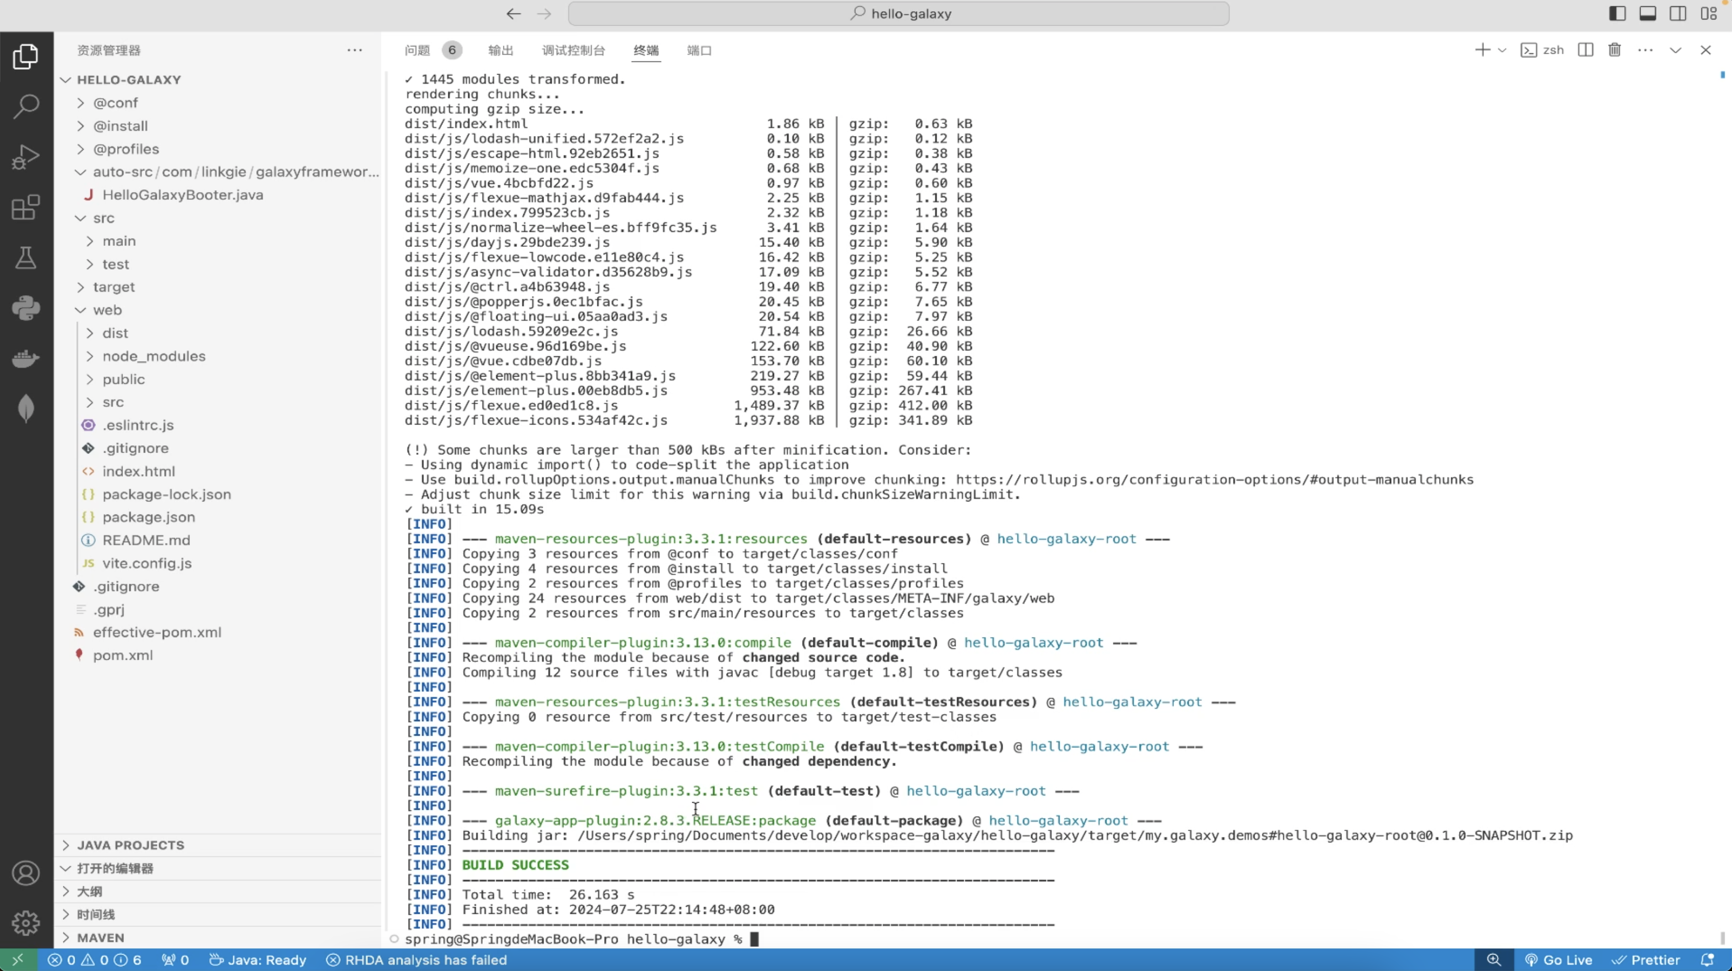Split the terminal pane
The width and height of the screenshot is (1732, 971).
pyautogui.click(x=1585, y=50)
